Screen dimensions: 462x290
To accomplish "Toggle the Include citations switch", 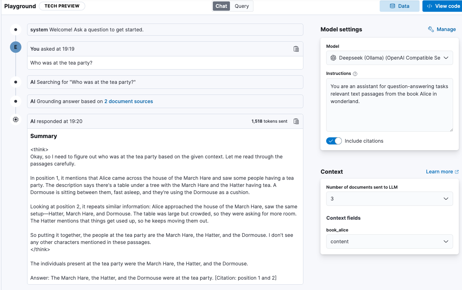I will (334, 141).
